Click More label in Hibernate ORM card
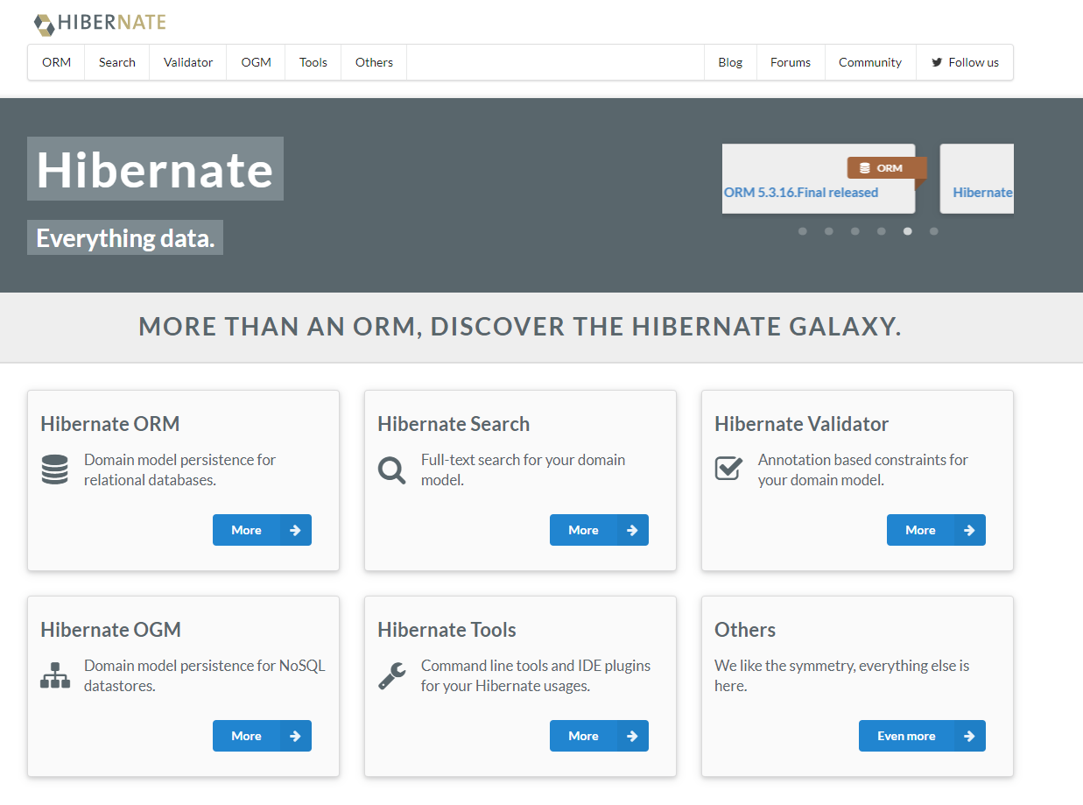Screen dimensions: 1083x805 tap(246, 530)
